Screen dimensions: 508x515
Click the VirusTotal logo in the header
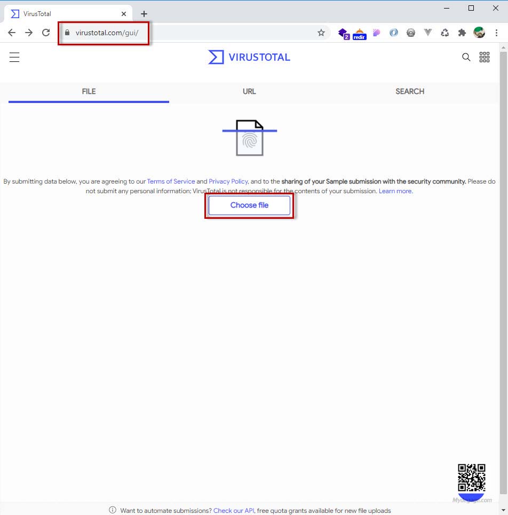[x=249, y=57]
